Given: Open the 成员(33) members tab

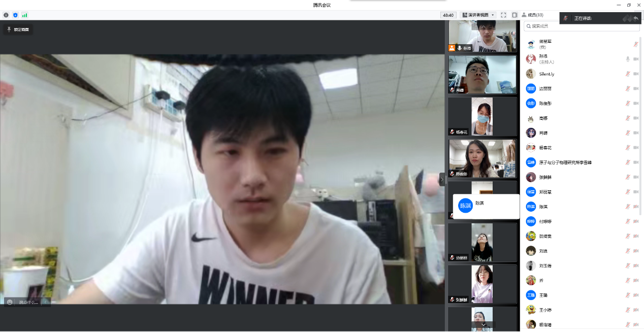Looking at the screenshot, I should tap(532, 15).
